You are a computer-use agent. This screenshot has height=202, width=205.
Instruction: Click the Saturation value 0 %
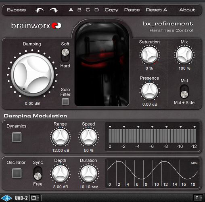pyautogui.click(x=149, y=68)
